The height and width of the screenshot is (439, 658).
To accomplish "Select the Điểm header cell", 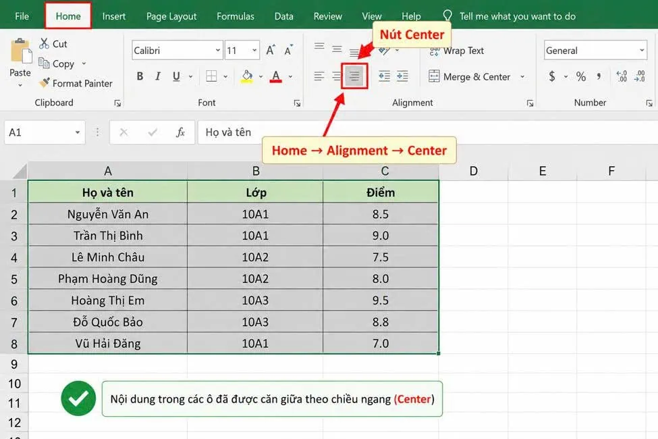I will (381, 192).
